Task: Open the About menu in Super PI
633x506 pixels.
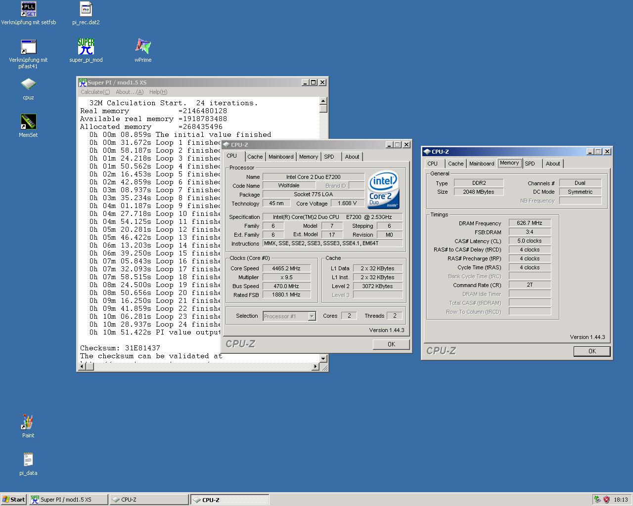Action: [x=130, y=92]
